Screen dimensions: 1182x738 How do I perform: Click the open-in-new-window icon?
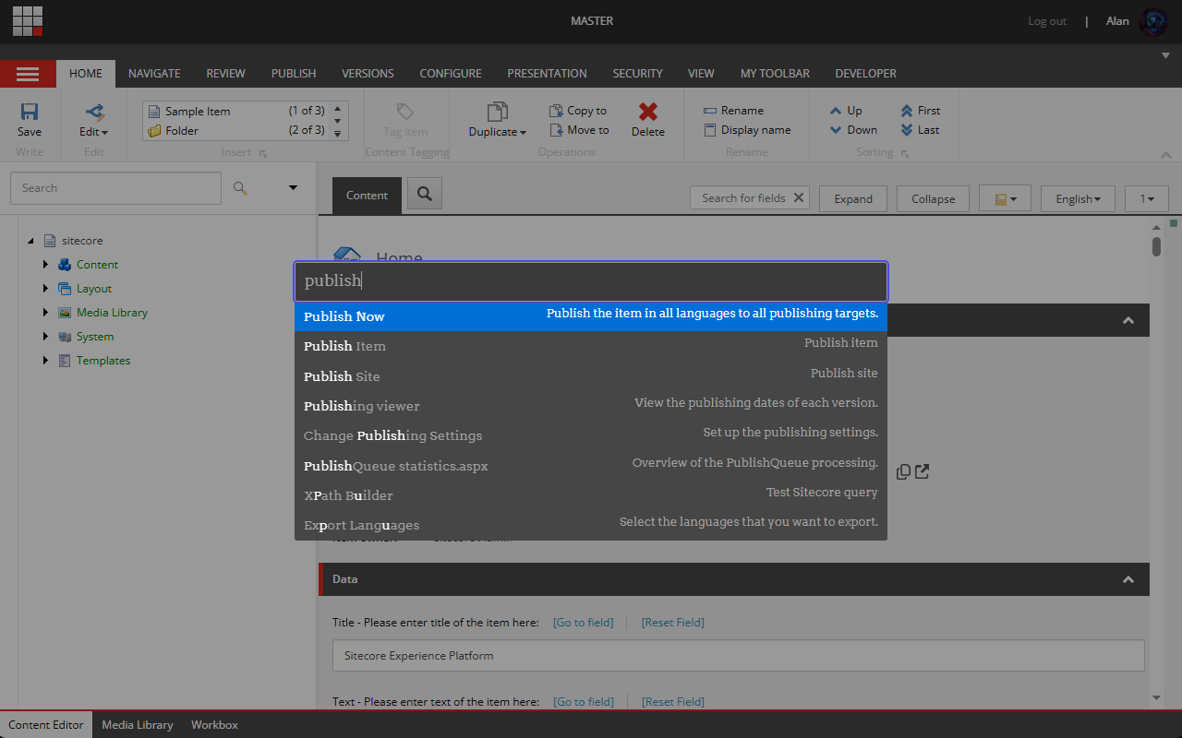pos(922,472)
